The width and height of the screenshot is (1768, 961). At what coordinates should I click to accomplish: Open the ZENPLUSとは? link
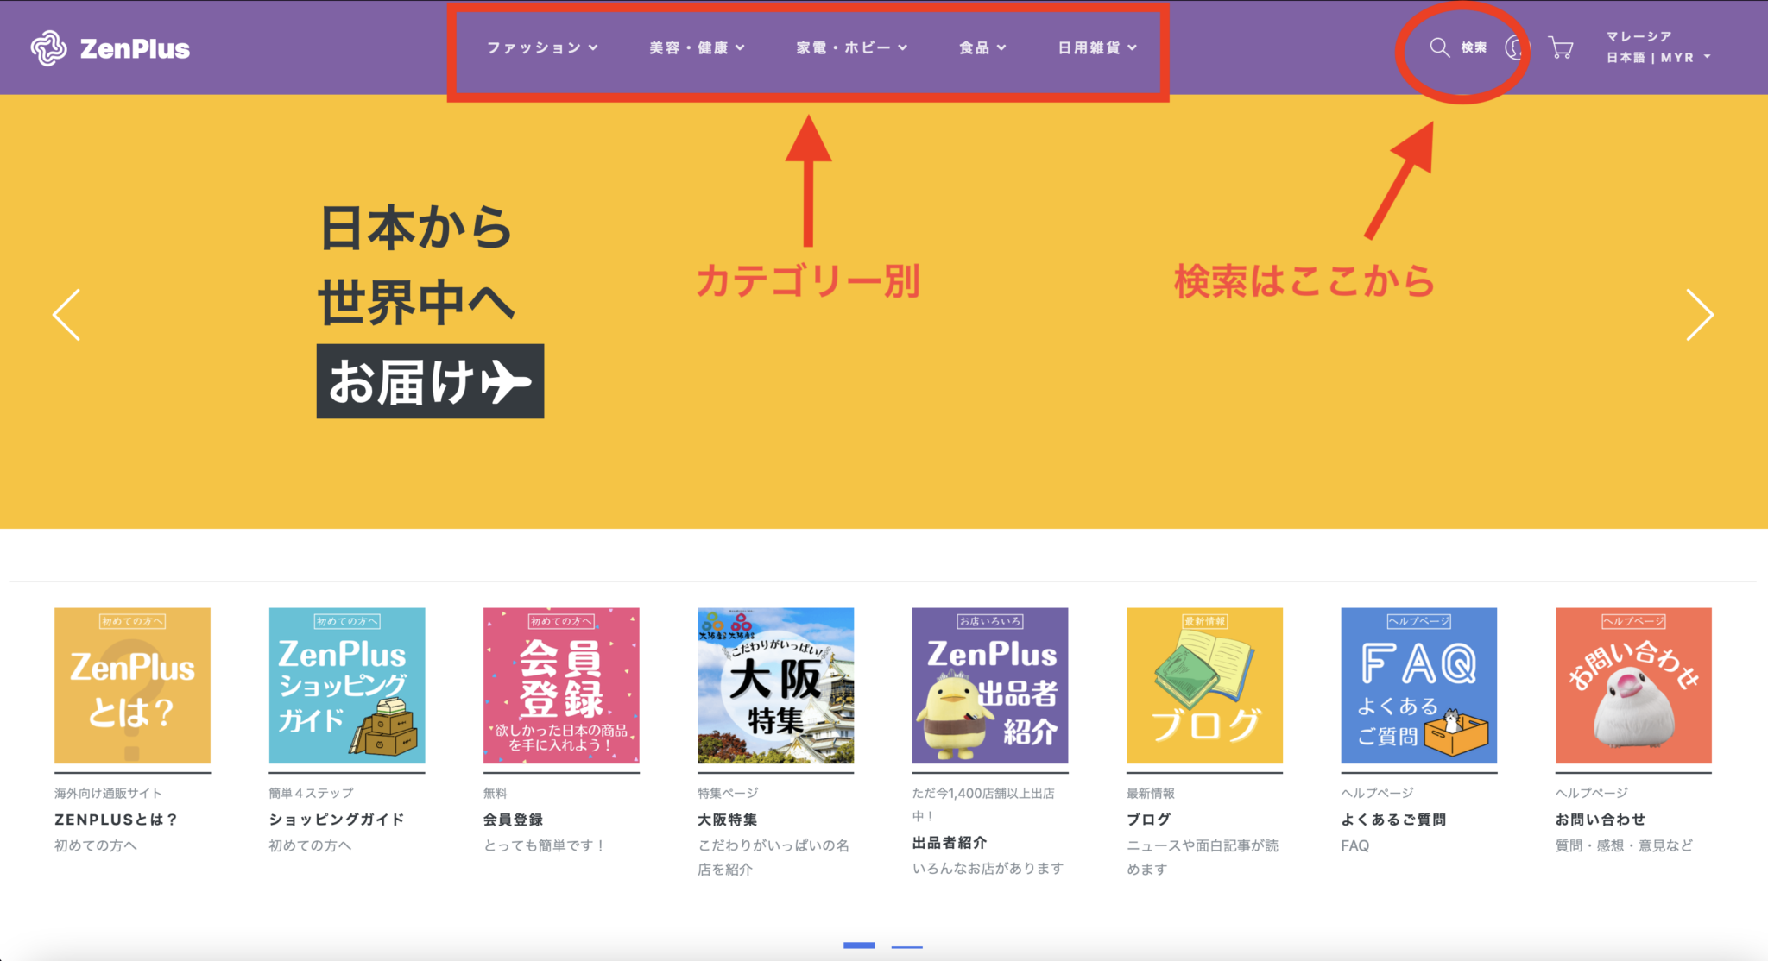pyautogui.click(x=114, y=818)
